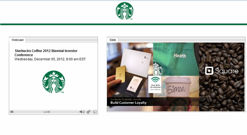This screenshot has width=247, height=135.
Task: Click the Simon name on the coffee cup
Action: pyautogui.click(x=176, y=89)
